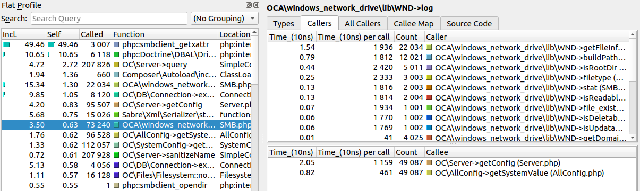This screenshot has height=191, width=640.
Task: Select the WND->isReadabl... caller row
Action: (x=448, y=97)
